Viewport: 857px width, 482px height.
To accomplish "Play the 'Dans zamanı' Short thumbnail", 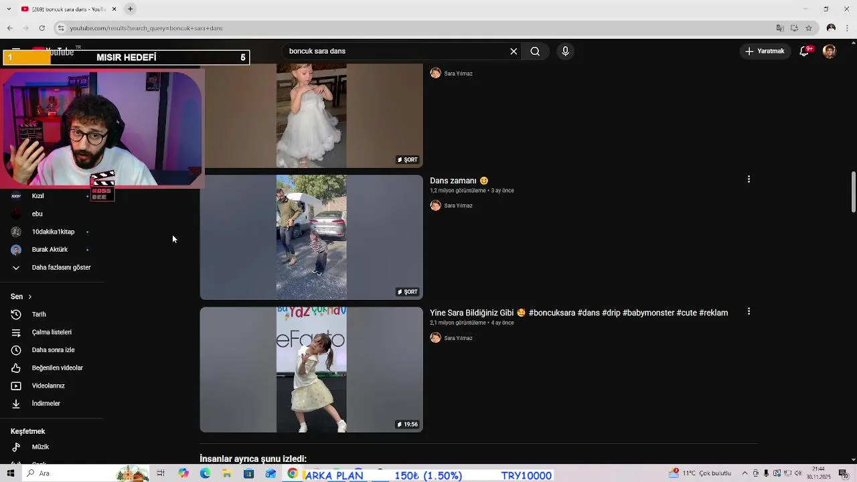I will [x=311, y=237].
